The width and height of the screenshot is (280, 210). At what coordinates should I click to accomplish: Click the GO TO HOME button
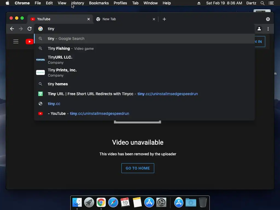point(138,168)
